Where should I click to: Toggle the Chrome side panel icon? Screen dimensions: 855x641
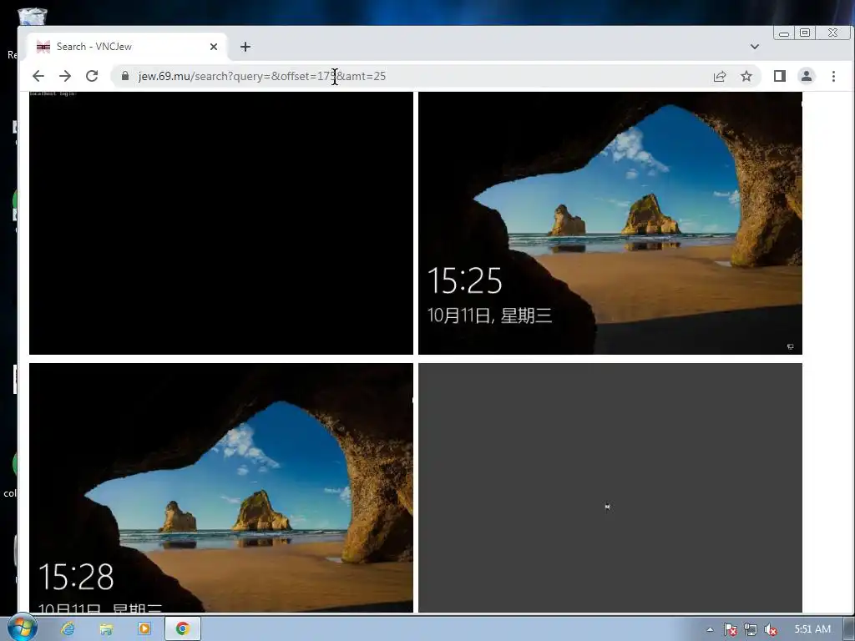coord(780,76)
